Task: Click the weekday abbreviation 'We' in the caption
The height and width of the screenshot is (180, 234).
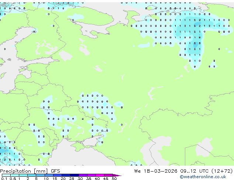Action: (x=137, y=171)
